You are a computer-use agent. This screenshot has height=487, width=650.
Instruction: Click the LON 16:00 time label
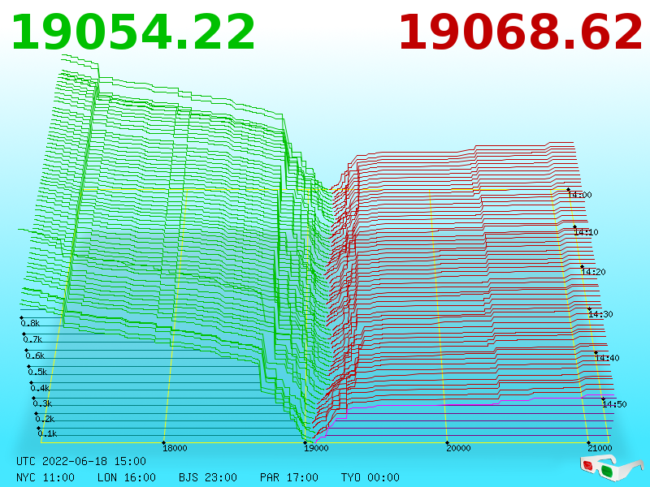(x=127, y=477)
